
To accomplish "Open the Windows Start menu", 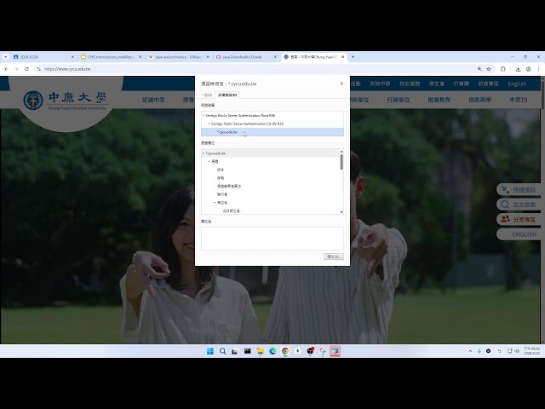I will (x=210, y=351).
